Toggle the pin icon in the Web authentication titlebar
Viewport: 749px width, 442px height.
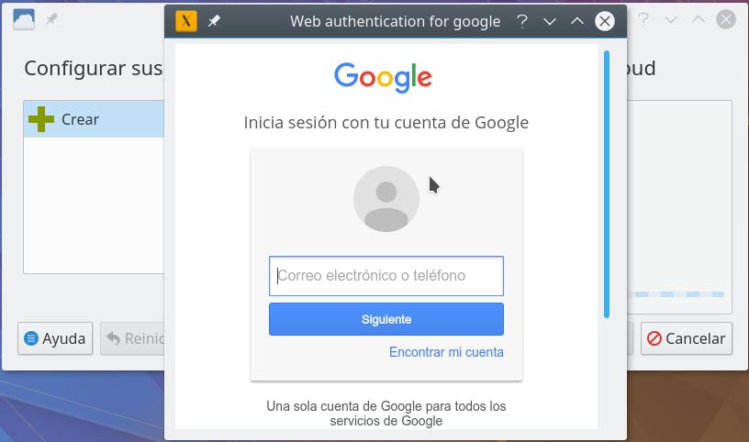tap(214, 21)
